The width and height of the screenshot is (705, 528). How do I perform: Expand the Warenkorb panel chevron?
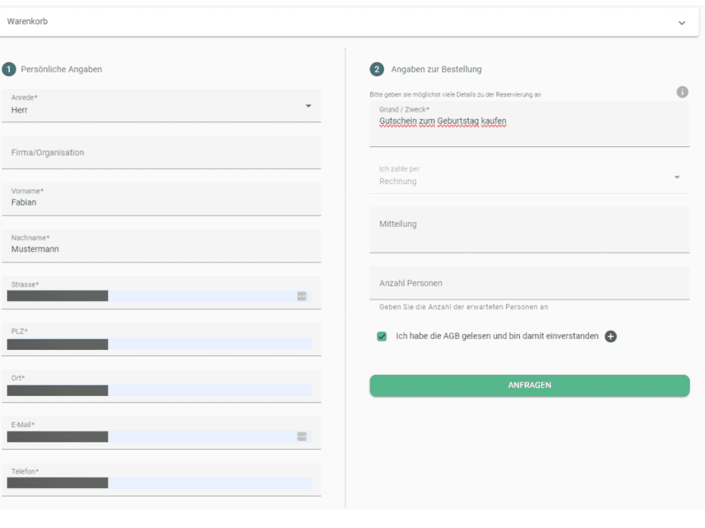(x=682, y=23)
